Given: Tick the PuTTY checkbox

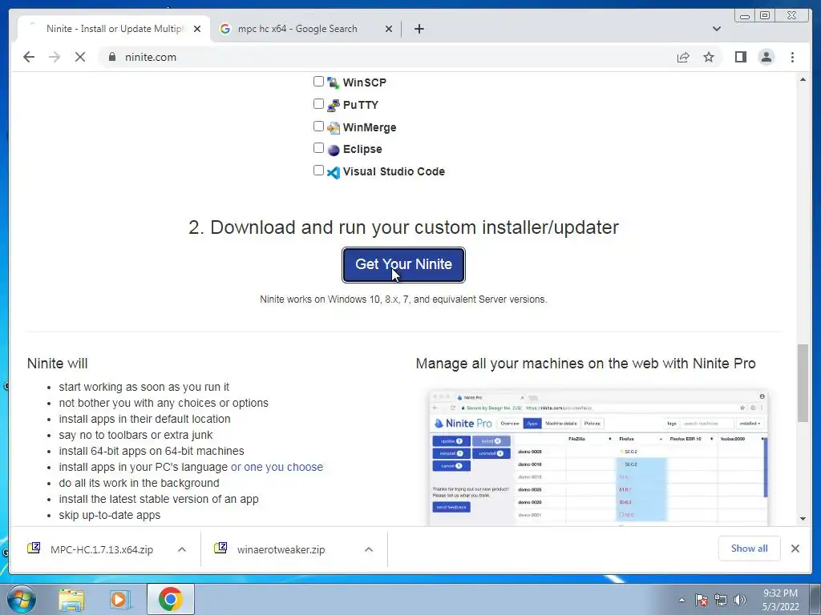Looking at the screenshot, I should pyautogui.click(x=318, y=104).
